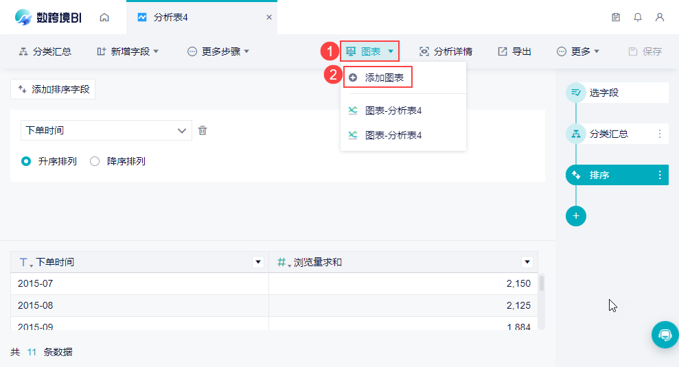Screen dimensions: 679x367
Task: Click the 保存 save button
Action: (645, 51)
